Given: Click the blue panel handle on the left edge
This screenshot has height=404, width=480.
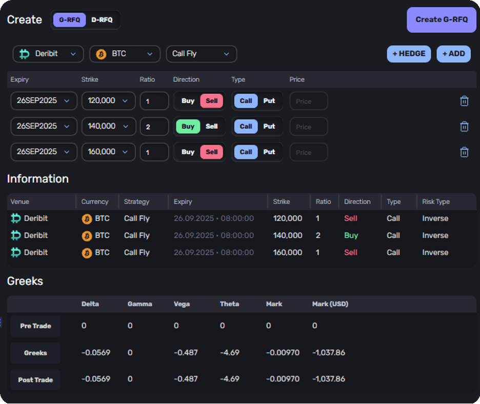Looking at the screenshot, I should point(2,323).
